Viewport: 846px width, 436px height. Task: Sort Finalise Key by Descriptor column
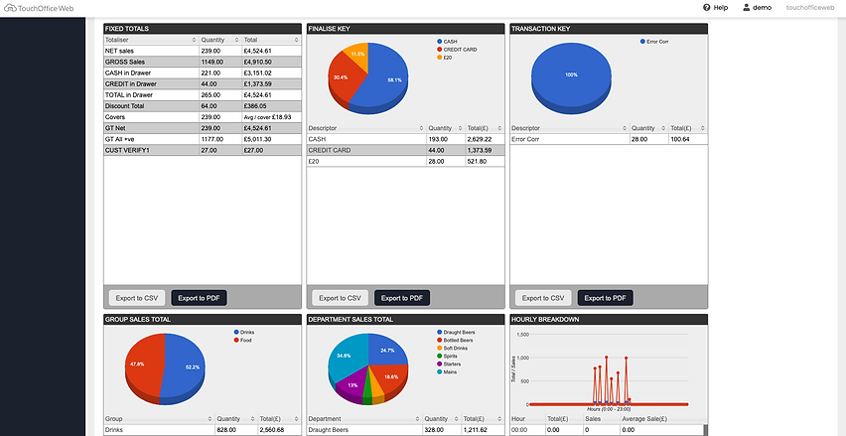click(366, 128)
